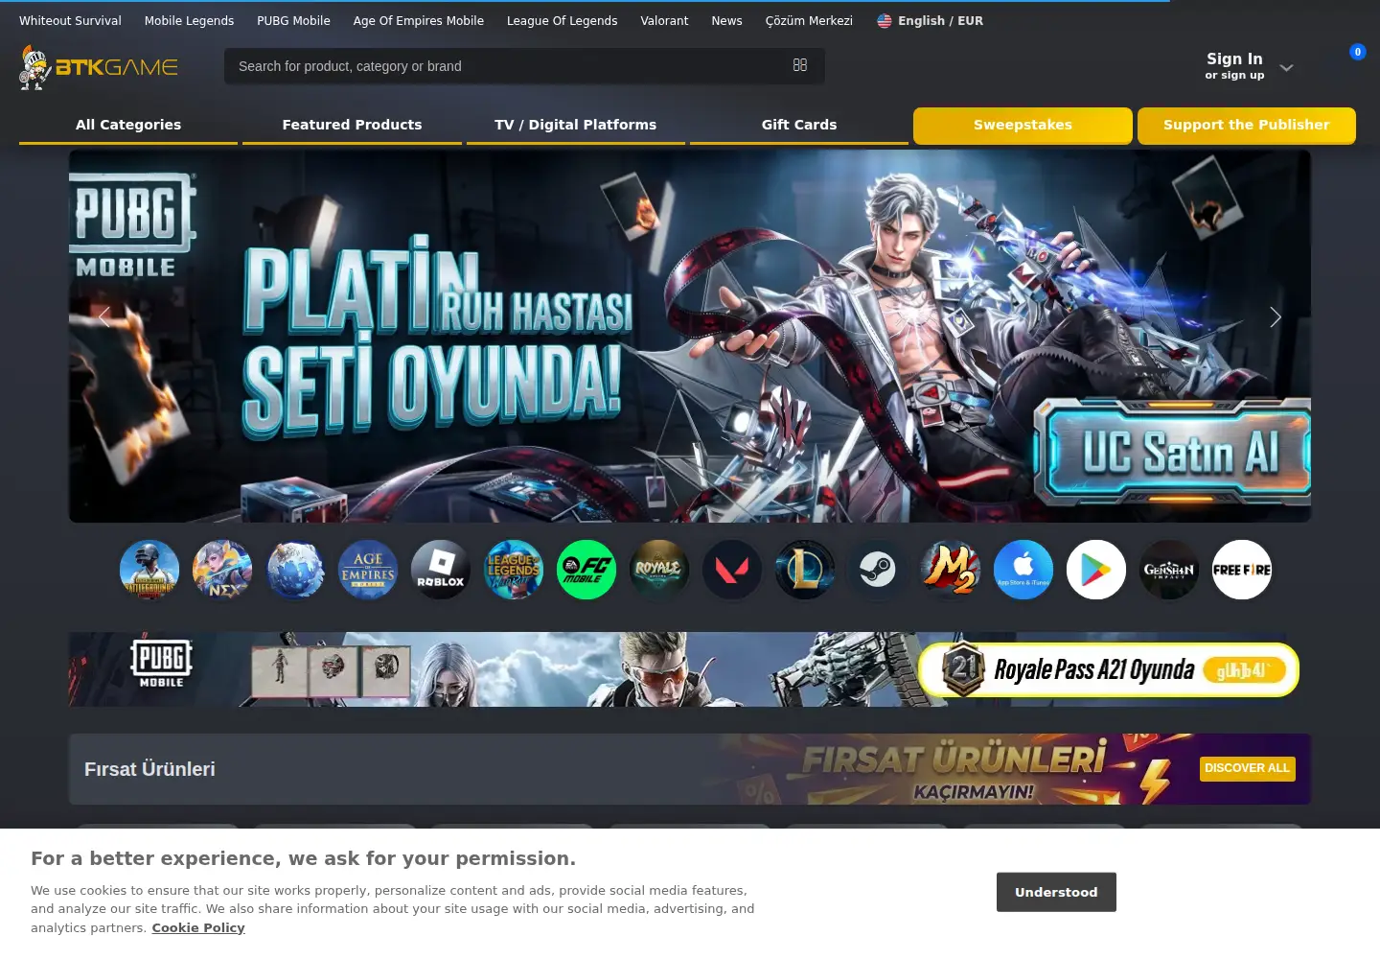Open the gold L League of Legends icon
Viewport: 1380px width, 959px height.
click(805, 570)
